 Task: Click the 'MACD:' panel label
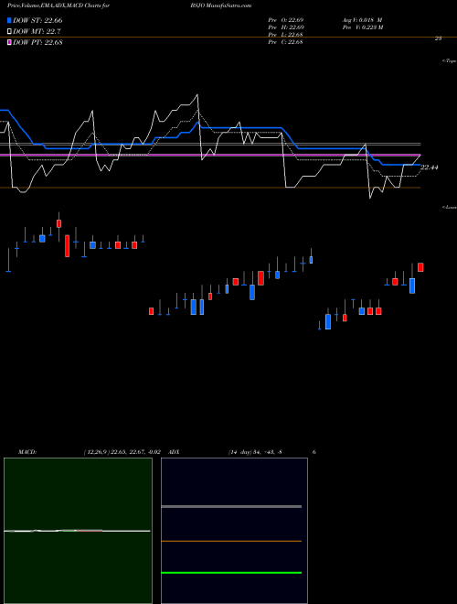27,452
